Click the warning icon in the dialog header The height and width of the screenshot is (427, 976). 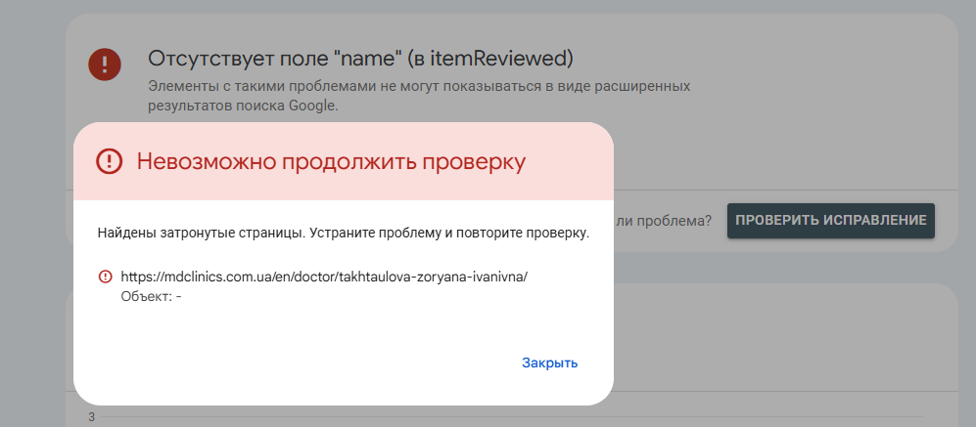click(109, 162)
